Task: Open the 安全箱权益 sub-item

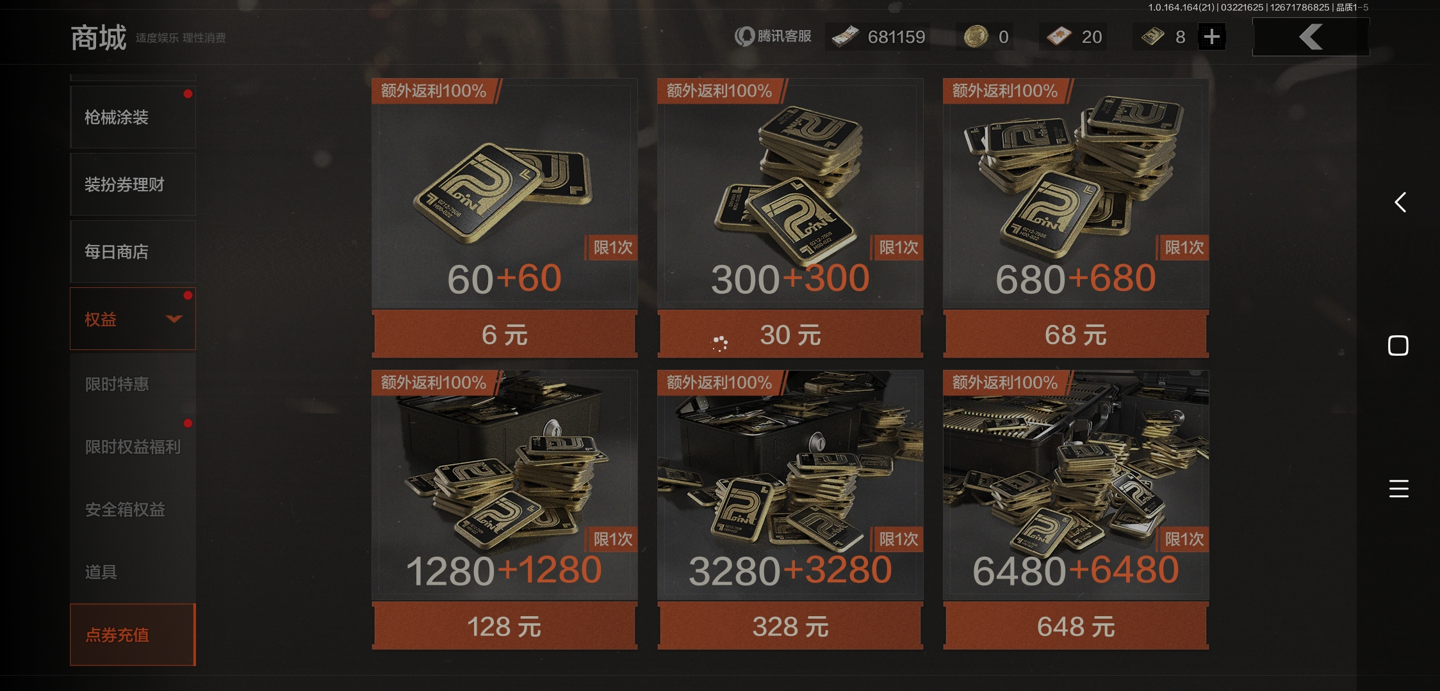Action: [x=133, y=509]
